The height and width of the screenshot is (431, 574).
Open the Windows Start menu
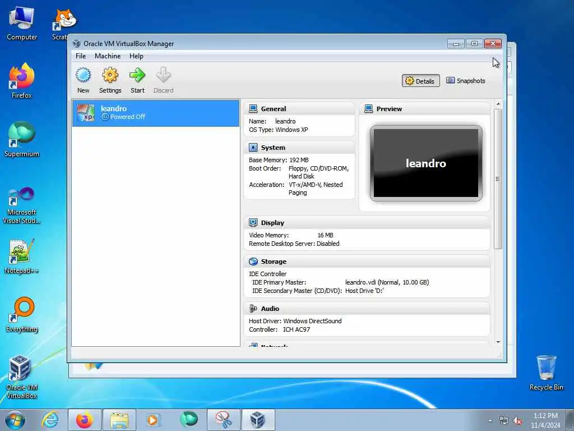point(15,420)
